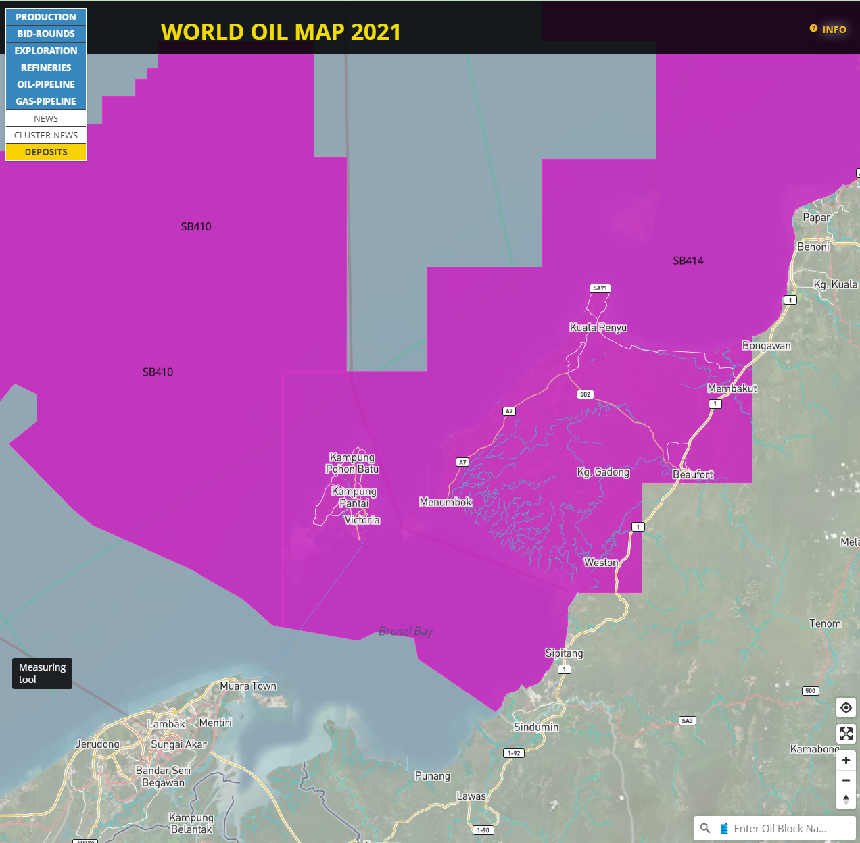This screenshot has width=860, height=843.
Task: Zoom out with the minus button
Action: coord(846,780)
